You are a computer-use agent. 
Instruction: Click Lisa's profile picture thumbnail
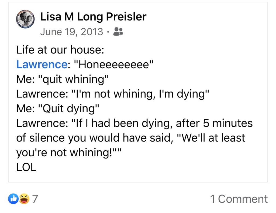point(25,19)
